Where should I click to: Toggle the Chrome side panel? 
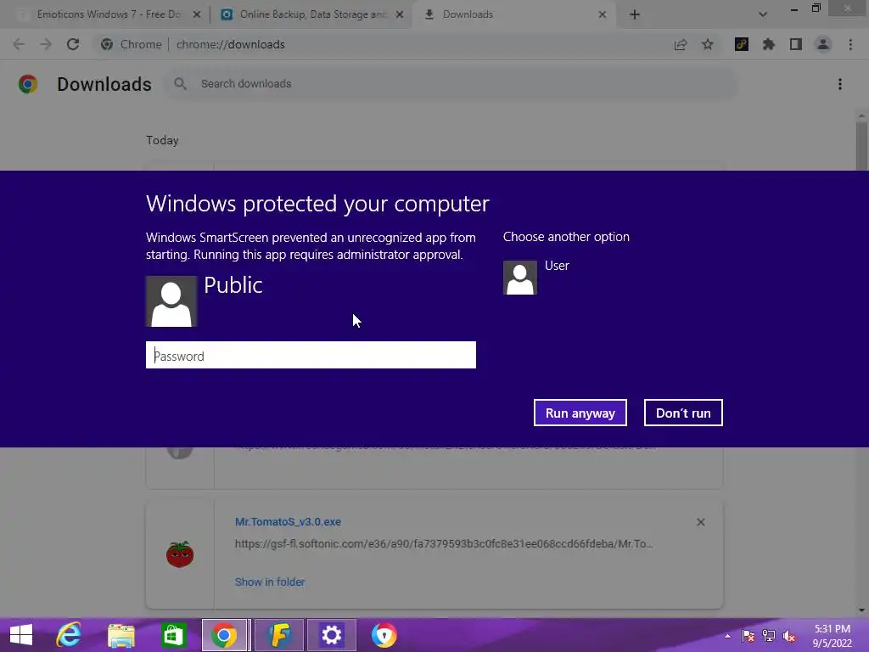[796, 44]
